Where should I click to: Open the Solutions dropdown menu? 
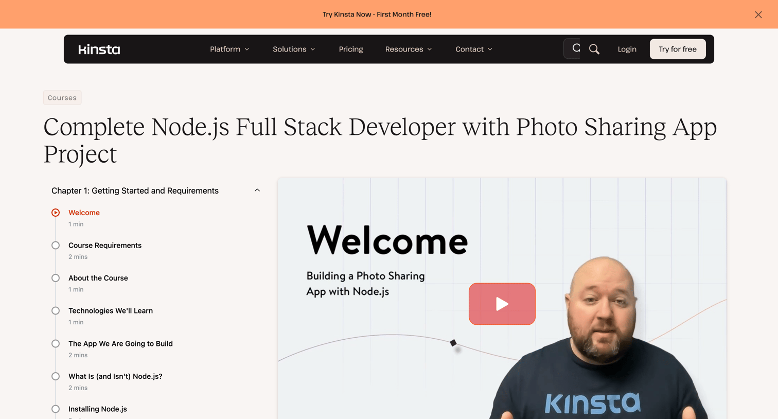pos(294,49)
